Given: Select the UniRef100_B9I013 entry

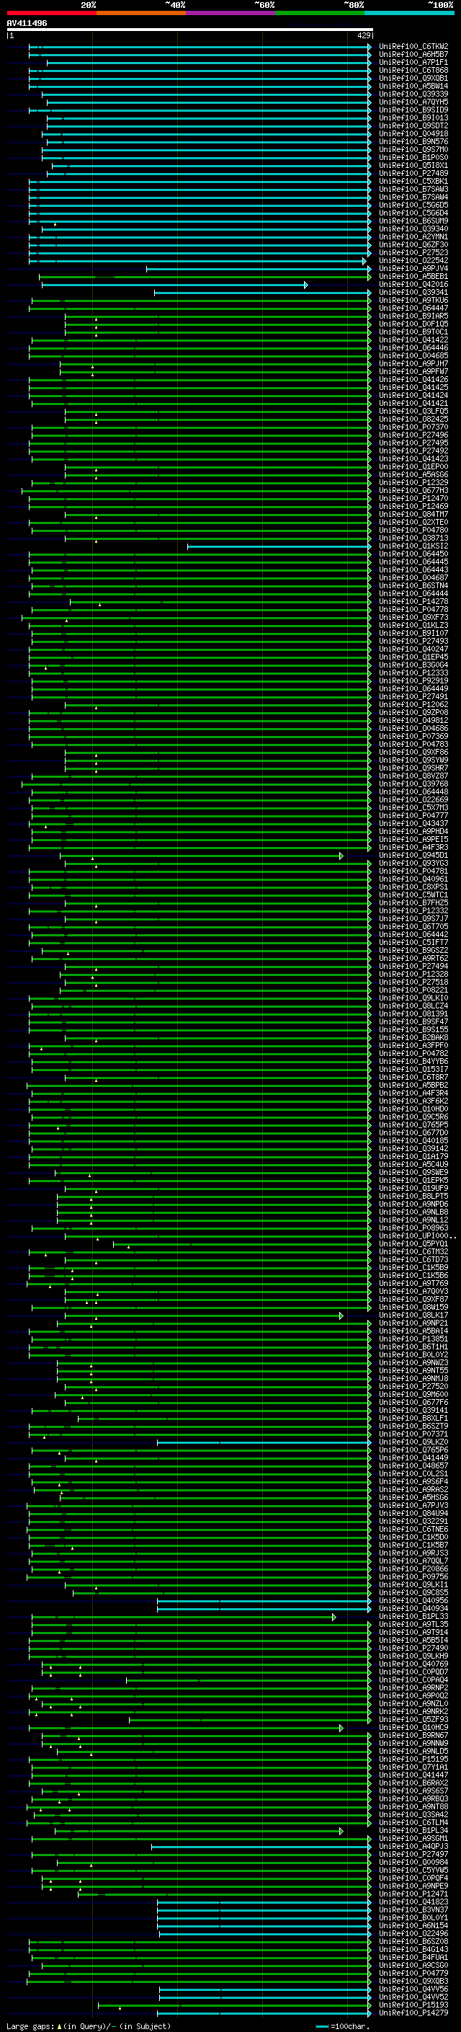Looking at the screenshot, I should tap(413, 117).
